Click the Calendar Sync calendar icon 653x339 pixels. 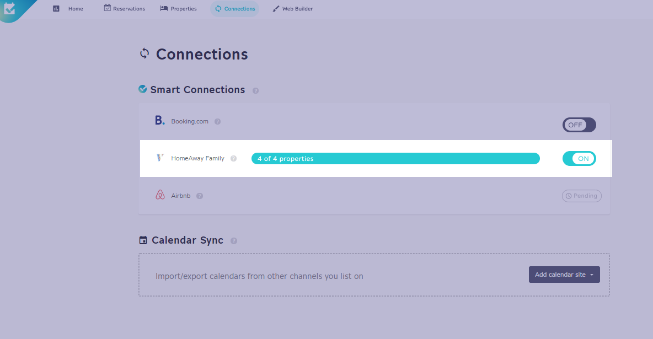[143, 240]
